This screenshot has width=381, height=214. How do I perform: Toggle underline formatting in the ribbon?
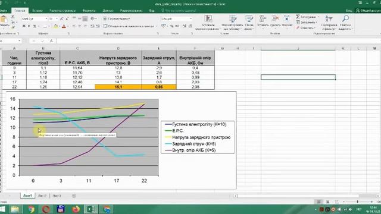tap(35, 26)
